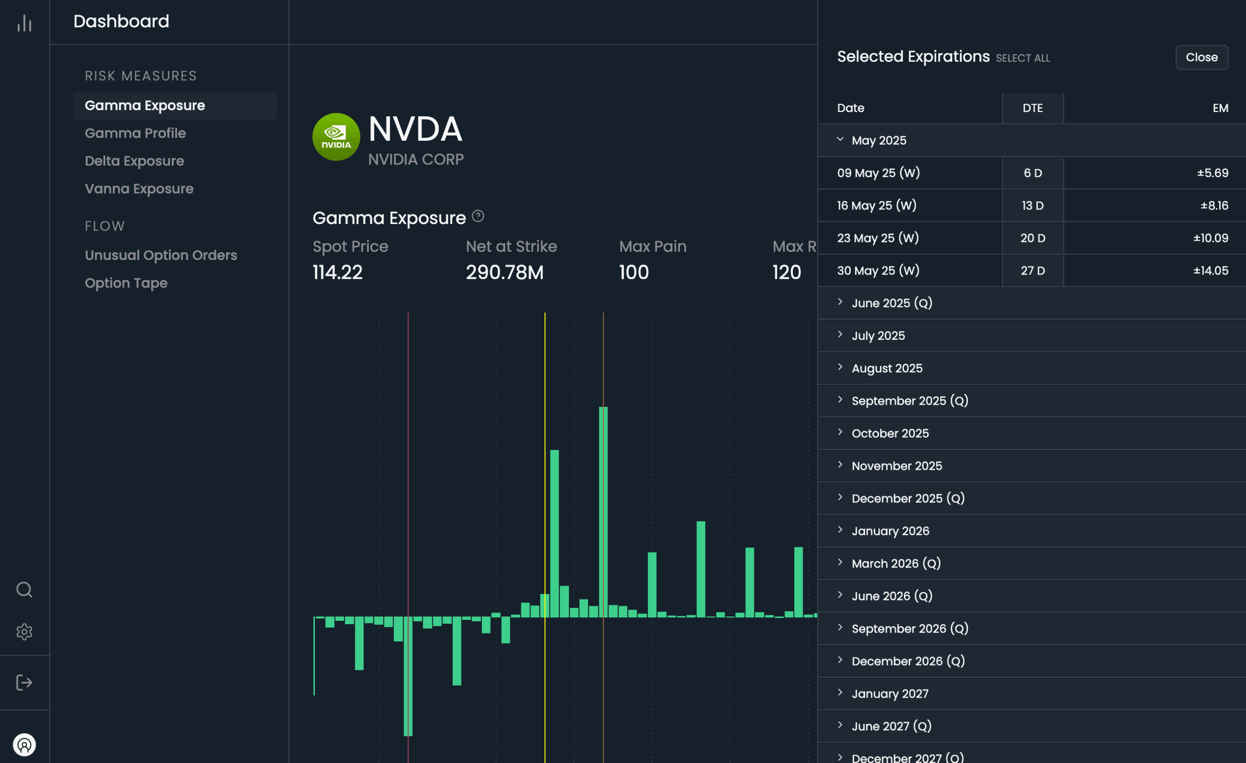Click the ±5.69 expected move value
Screen dimensions: 1246x763
point(1212,173)
